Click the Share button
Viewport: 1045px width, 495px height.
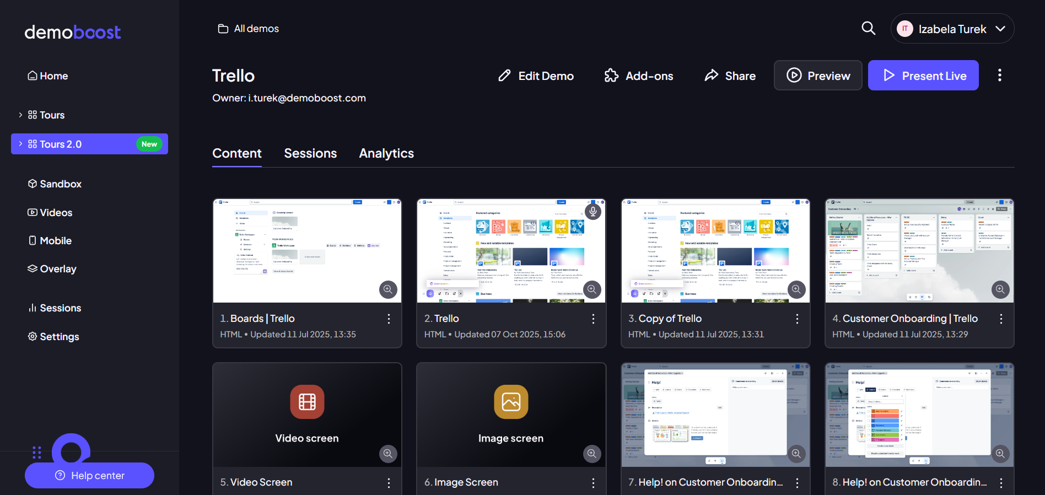[730, 76]
